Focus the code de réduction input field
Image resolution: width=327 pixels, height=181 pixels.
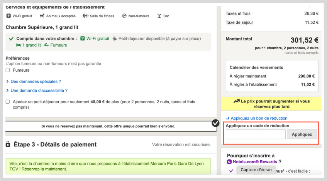pyautogui.click(x=256, y=134)
